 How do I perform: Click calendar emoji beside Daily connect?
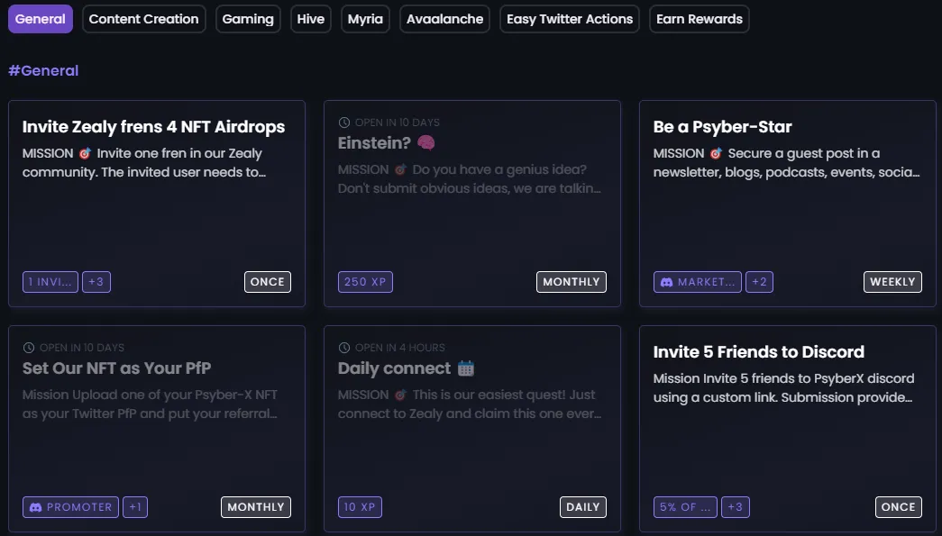466,368
